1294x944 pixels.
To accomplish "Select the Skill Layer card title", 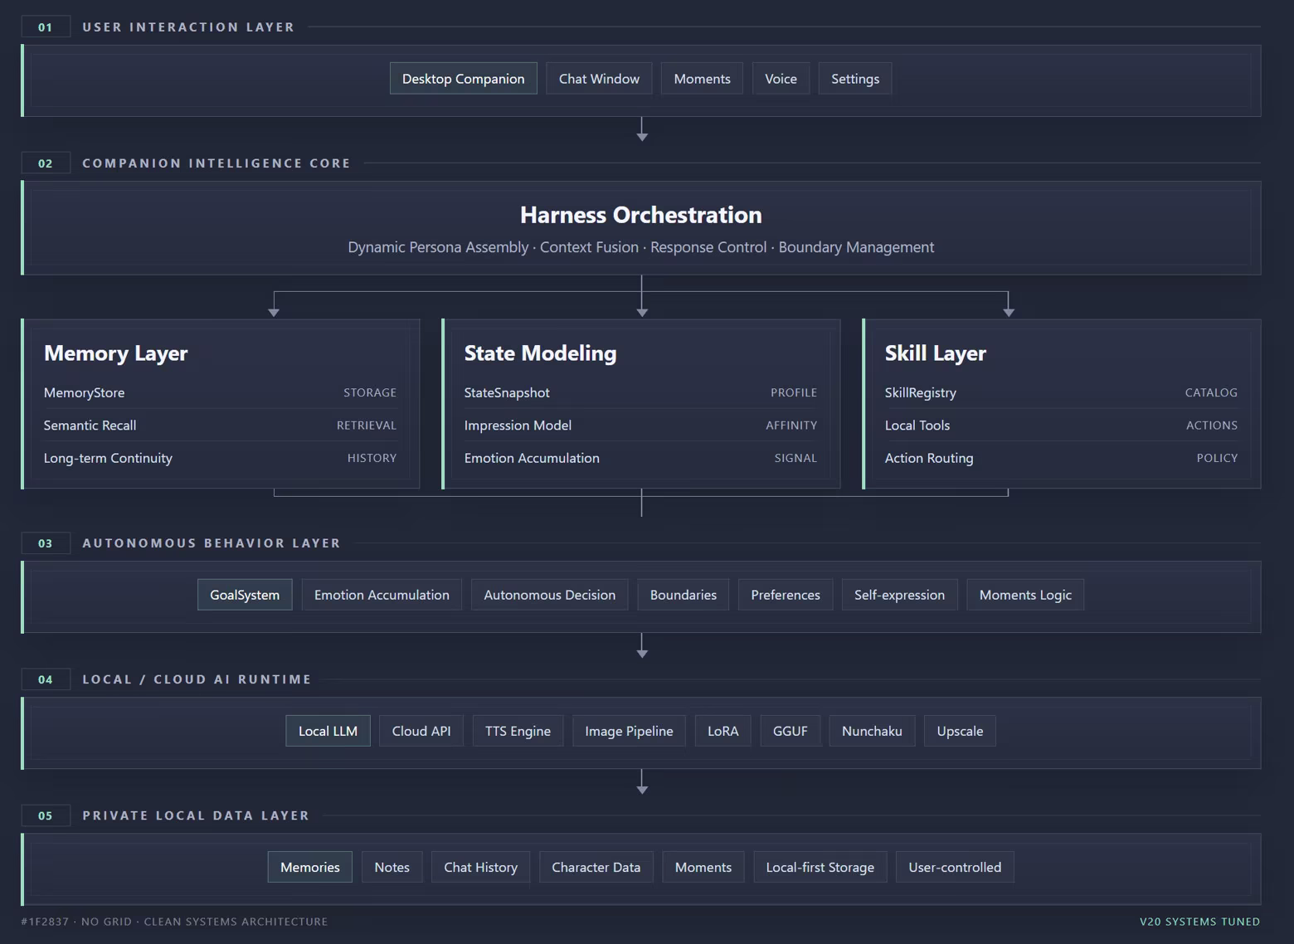I will pos(935,353).
